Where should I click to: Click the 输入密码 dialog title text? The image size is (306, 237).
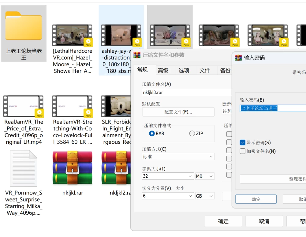[254, 58]
